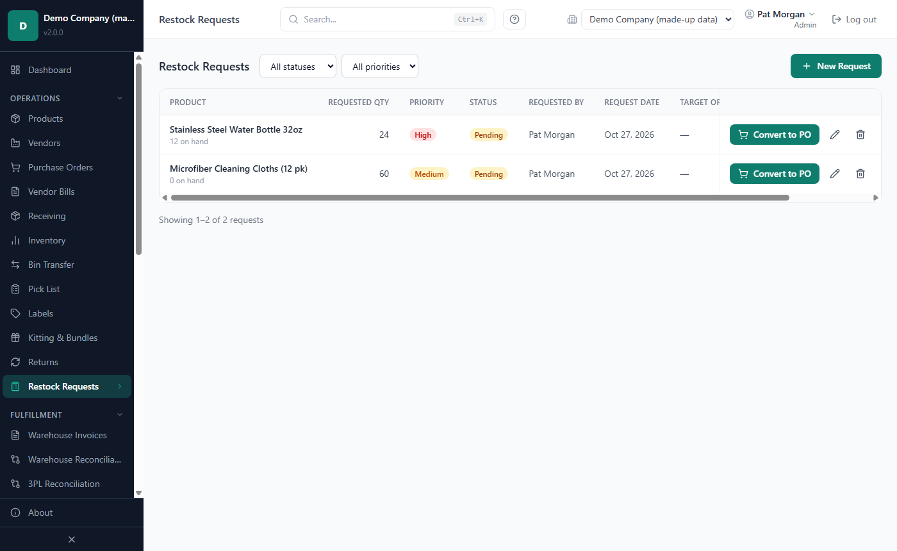Click the building icon beside company selector
897x551 pixels.
pyautogui.click(x=572, y=19)
